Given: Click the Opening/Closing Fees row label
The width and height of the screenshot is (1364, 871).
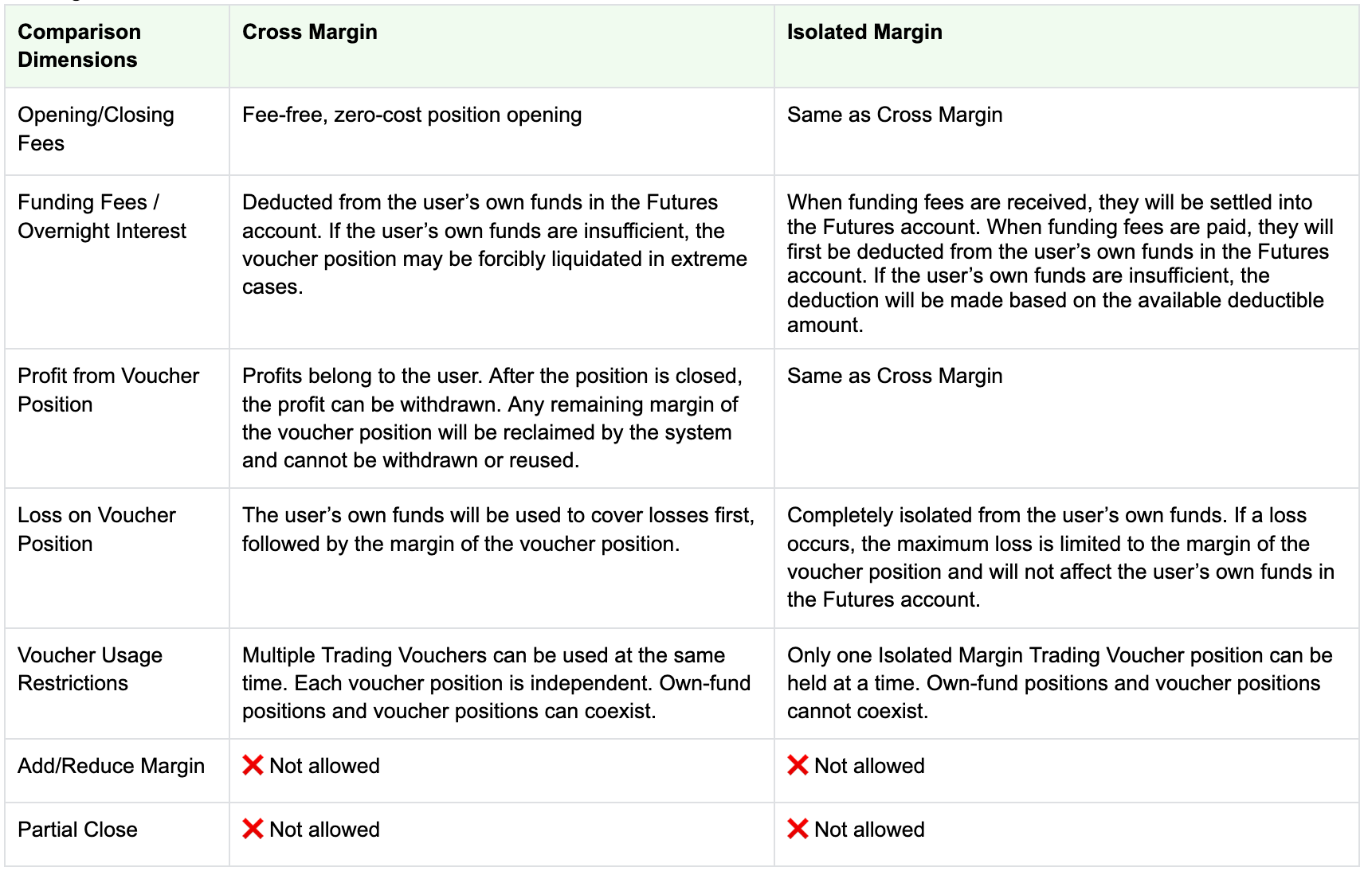Looking at the screenshot, I should tap(96, 129).
